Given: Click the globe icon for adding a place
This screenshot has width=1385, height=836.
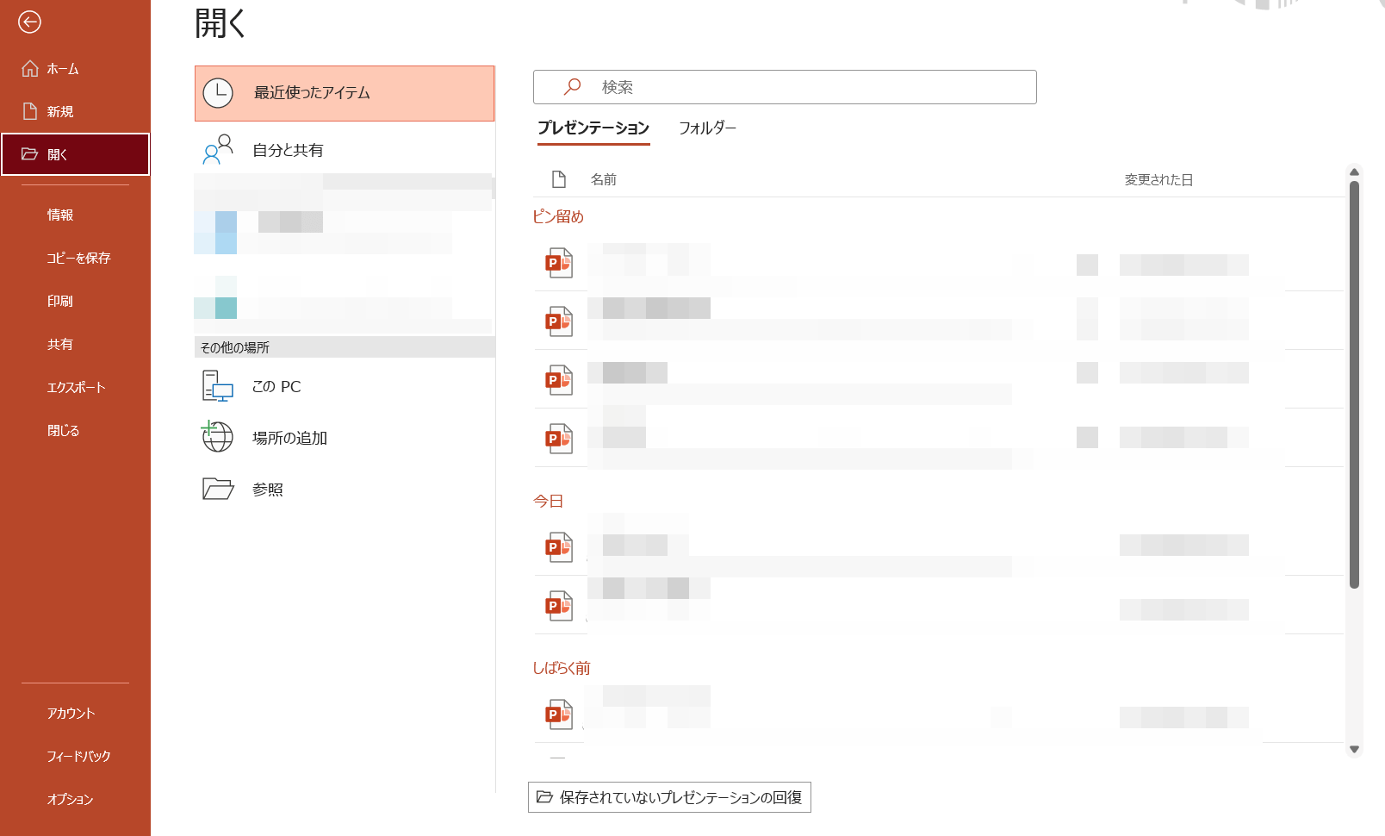Looking at the screenshot, I should coord(217,437).
